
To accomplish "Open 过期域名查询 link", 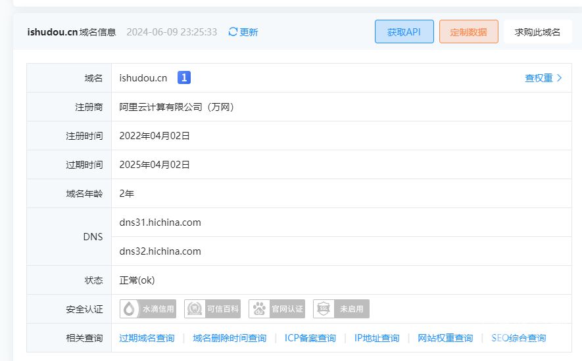I will [x=147, y=338].
